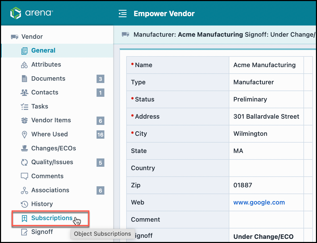Viewport: 317px width, 243px height.
Task: Click the Acme Manufacturing name in the header bar
Action: coord(210,35)
